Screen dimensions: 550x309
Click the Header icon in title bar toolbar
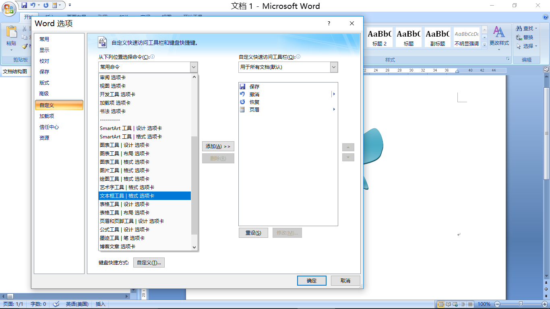coord(55,5)
